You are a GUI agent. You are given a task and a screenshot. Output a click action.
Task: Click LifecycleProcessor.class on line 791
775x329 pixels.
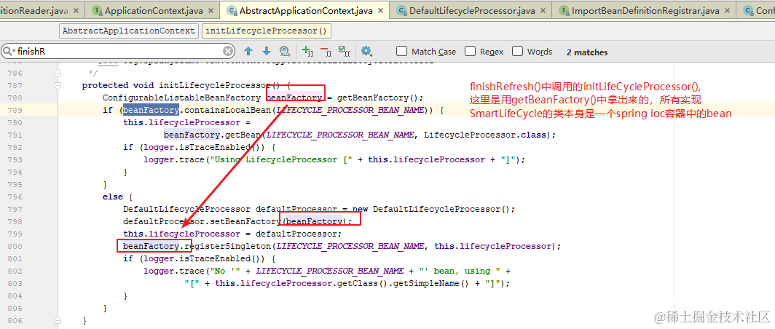[487, 135]
